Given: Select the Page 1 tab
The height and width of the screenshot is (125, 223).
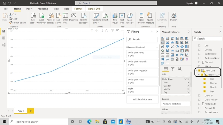Looking at the screenshot, I should 21,111.
